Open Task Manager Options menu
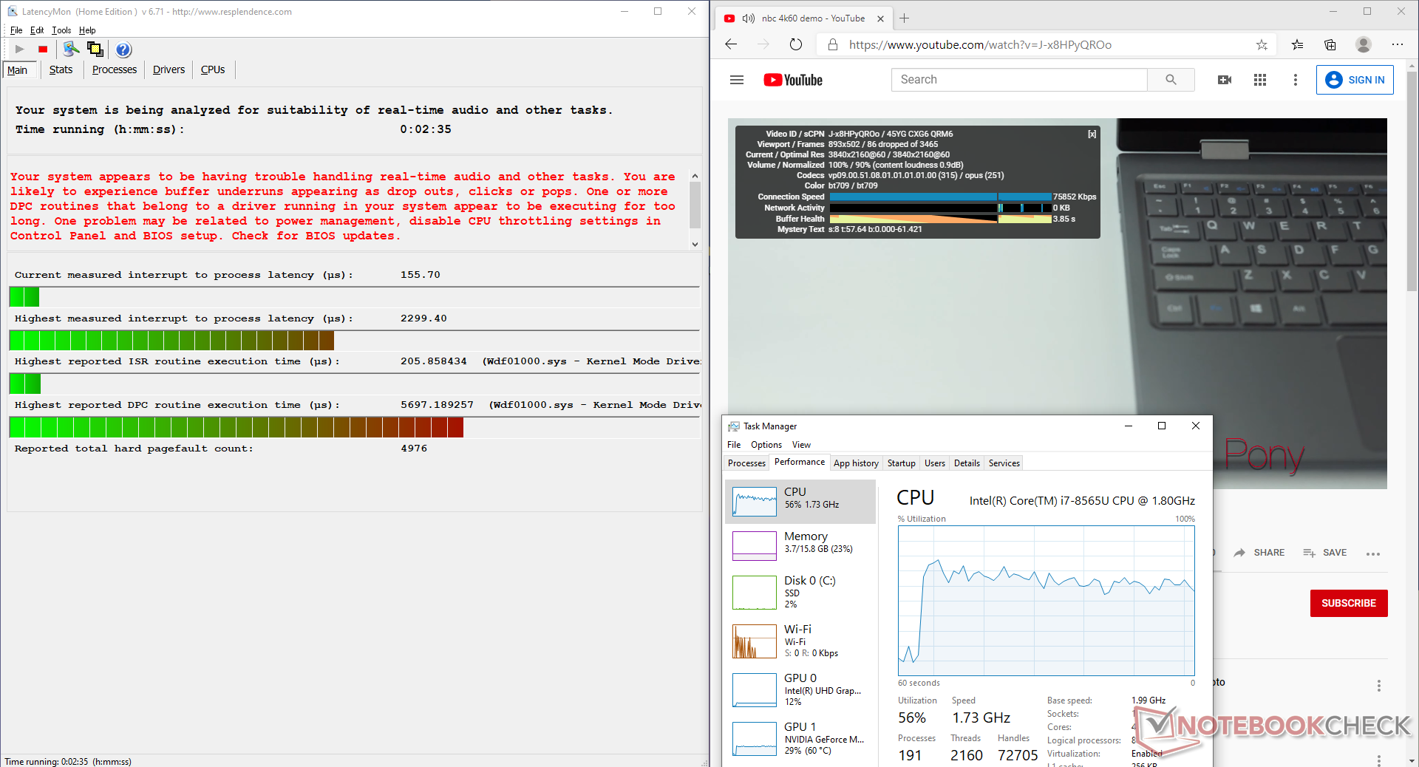The image size is (1419, 767). pyautogui.click(x=766, y=445)
